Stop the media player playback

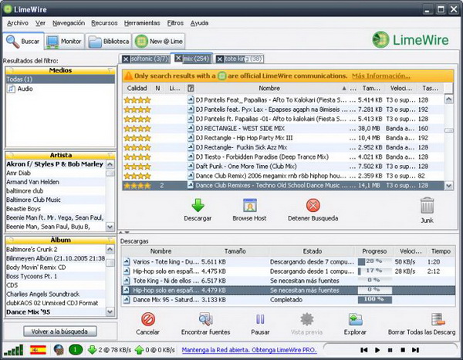(403, 350)
